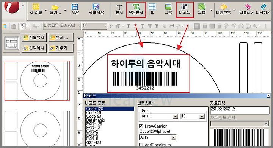Open the Arial barcode font dropdown
Image resolution: width=273 pixels, height=148 pixels.
pos(176,116)
